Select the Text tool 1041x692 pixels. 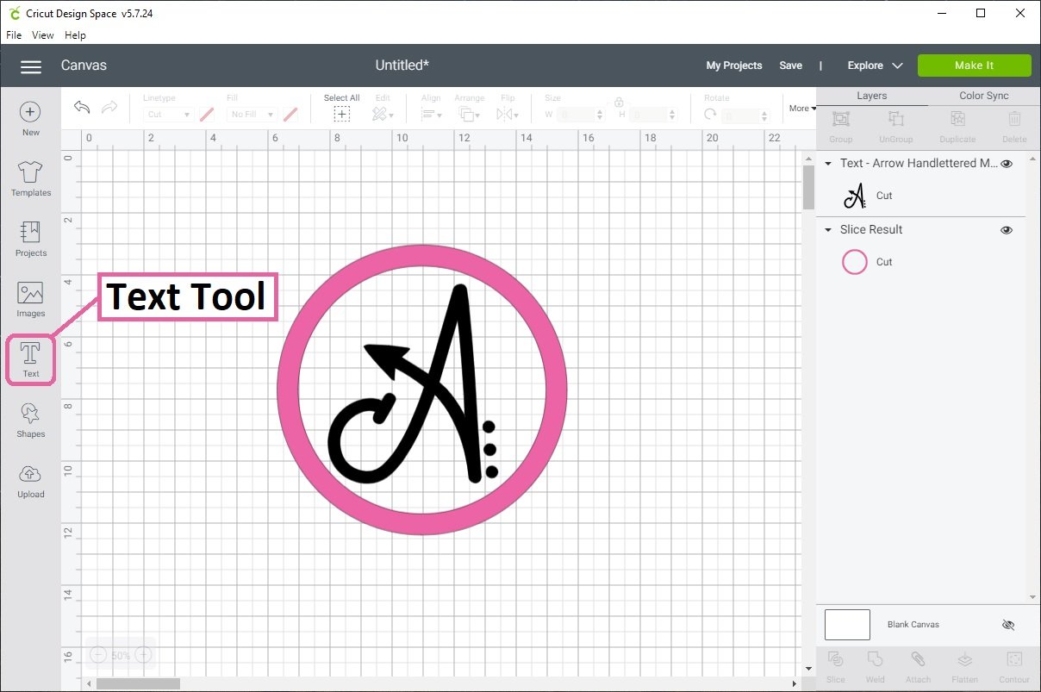(x=30, y=359)
